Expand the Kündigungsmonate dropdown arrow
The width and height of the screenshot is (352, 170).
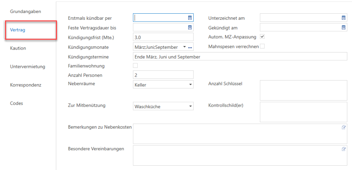[185, 47]
